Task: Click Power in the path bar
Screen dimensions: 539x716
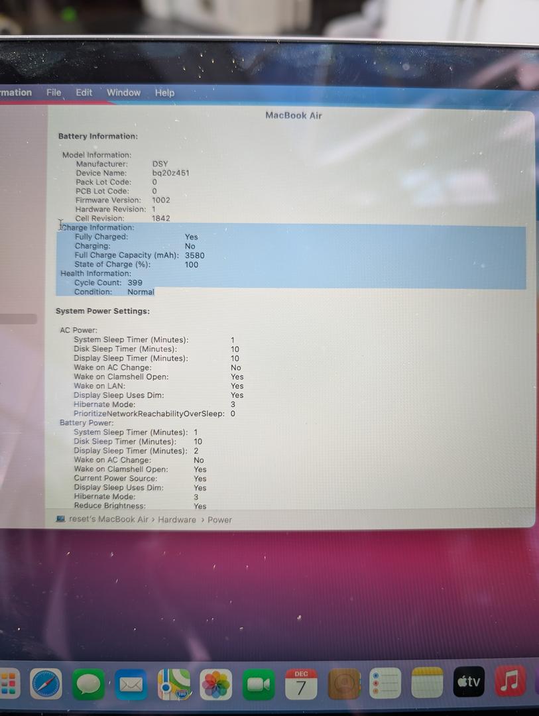Action: point(219,520)
